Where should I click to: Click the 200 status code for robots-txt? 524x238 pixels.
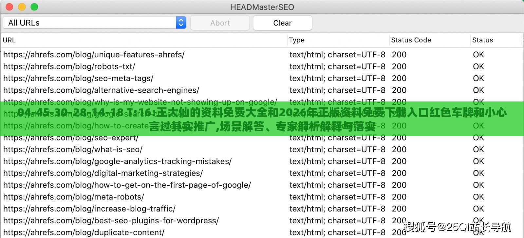(x=399, y=66)
